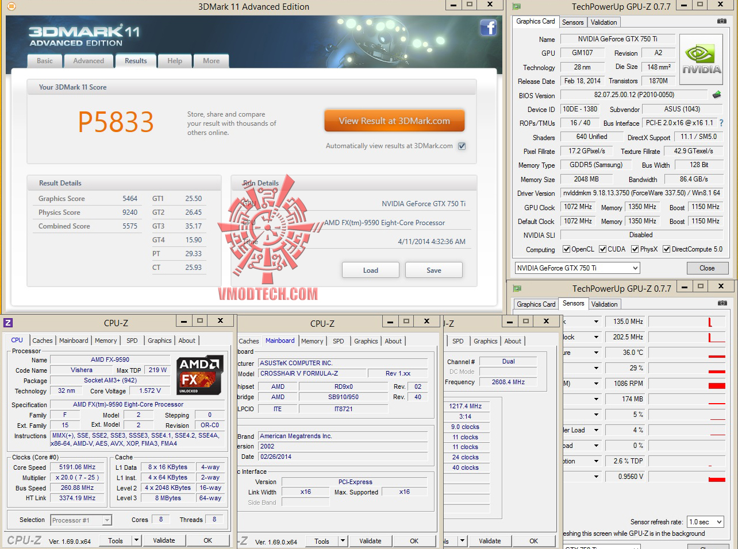Click the Tools button in the first CPU-Z window
Viewport: 738px width, 549px height.
pyautogui.click(x=116, y=540)
